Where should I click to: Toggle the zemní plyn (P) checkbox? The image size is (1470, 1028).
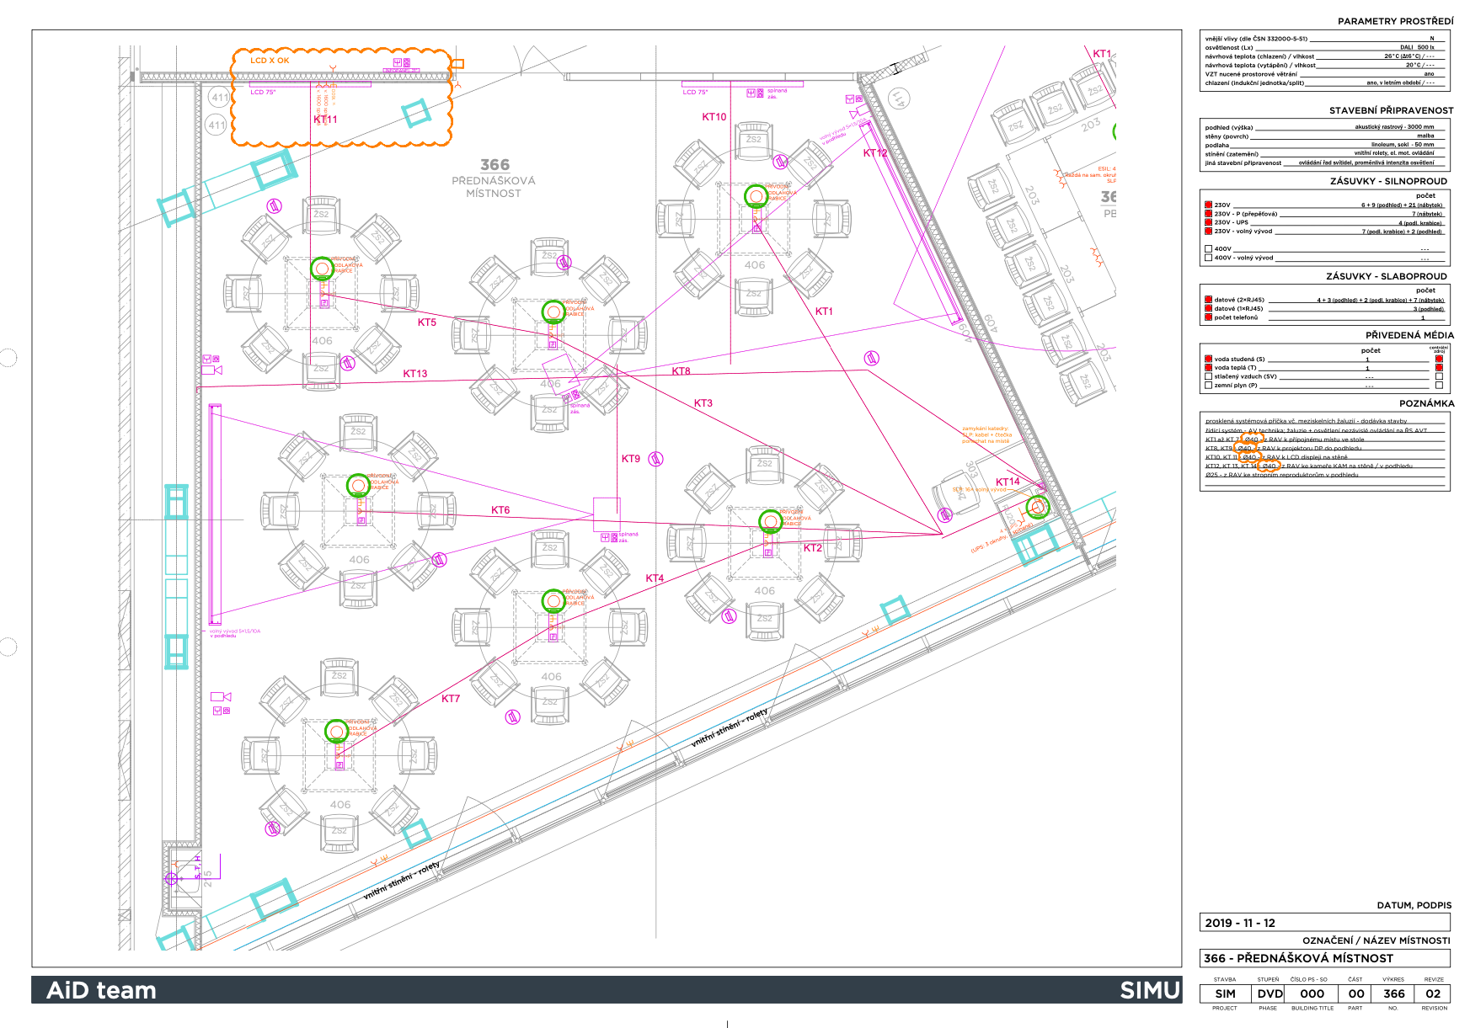click(1208, 386)
